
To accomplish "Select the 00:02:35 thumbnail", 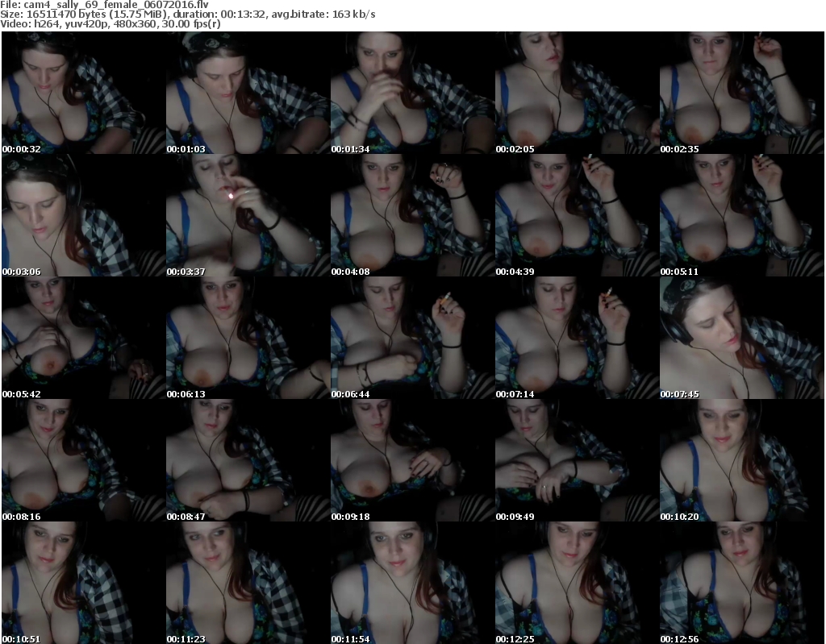I will pyautogui.click(x=741, y=93).
